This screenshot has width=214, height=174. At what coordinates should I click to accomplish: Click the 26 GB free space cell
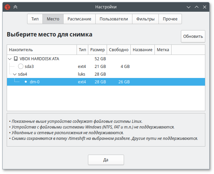[x=124, y=82]
